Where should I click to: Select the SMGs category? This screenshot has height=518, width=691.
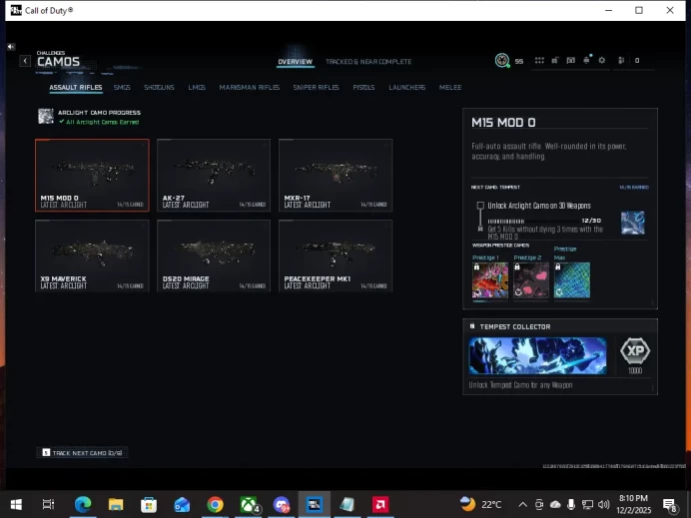(122, 87)
